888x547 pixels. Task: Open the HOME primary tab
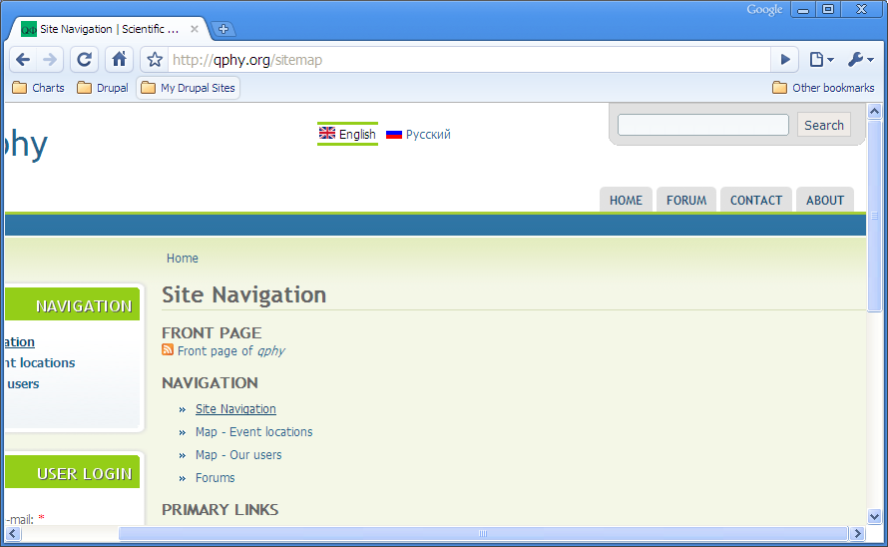point(626,200)
